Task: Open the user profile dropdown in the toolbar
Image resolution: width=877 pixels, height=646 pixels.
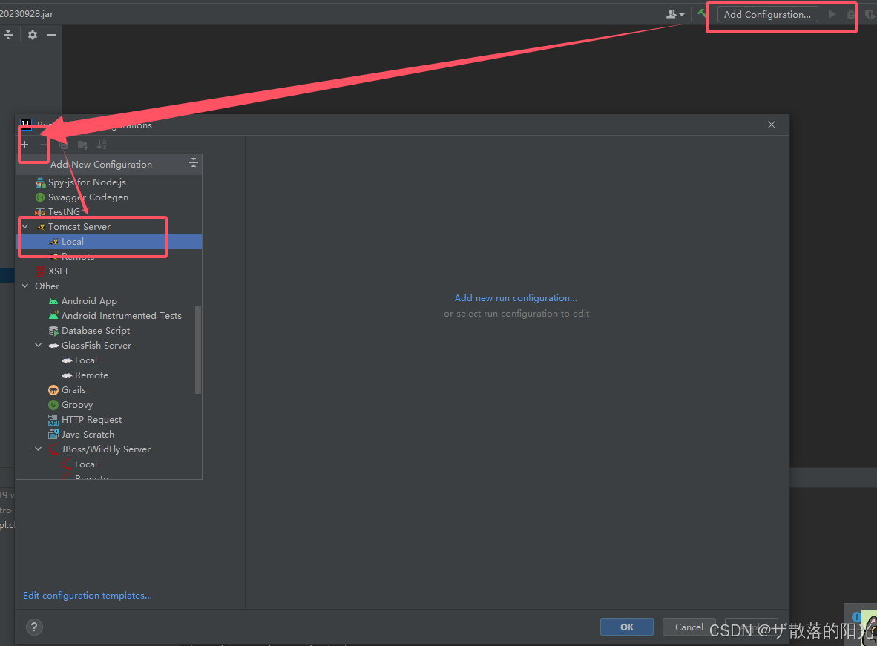Action: pyautogui.click(x=674, y=13)
